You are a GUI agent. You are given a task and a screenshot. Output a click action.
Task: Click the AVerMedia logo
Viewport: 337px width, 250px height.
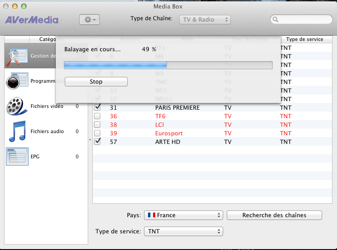click(31, 20)
